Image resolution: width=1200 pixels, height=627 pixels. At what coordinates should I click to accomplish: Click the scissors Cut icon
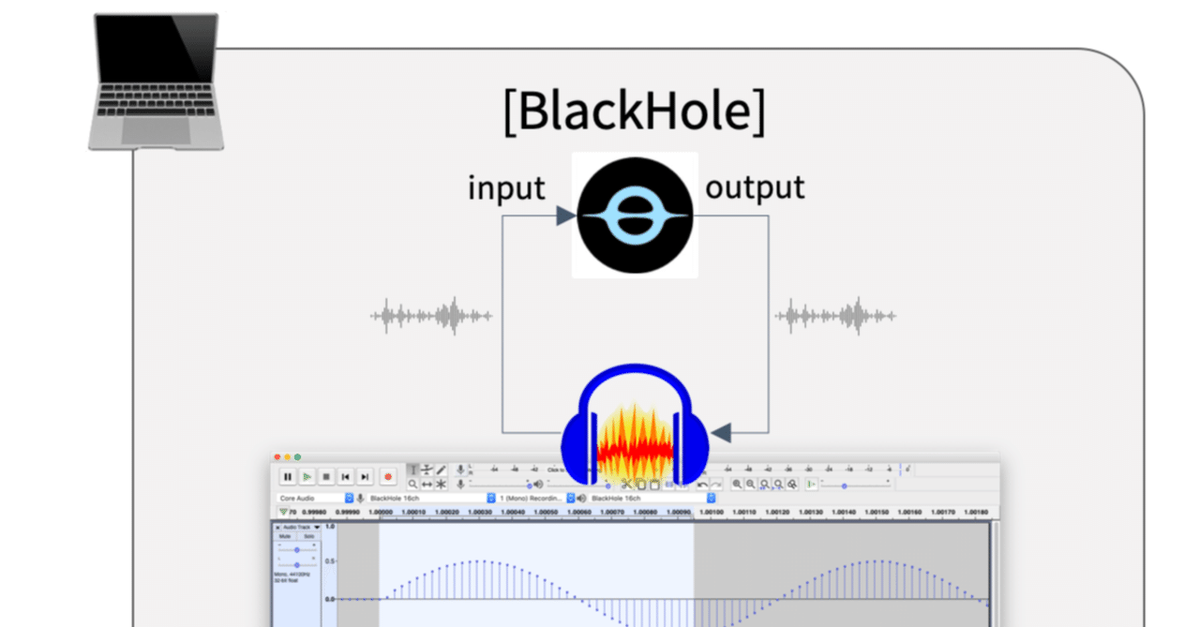(628, 484)
